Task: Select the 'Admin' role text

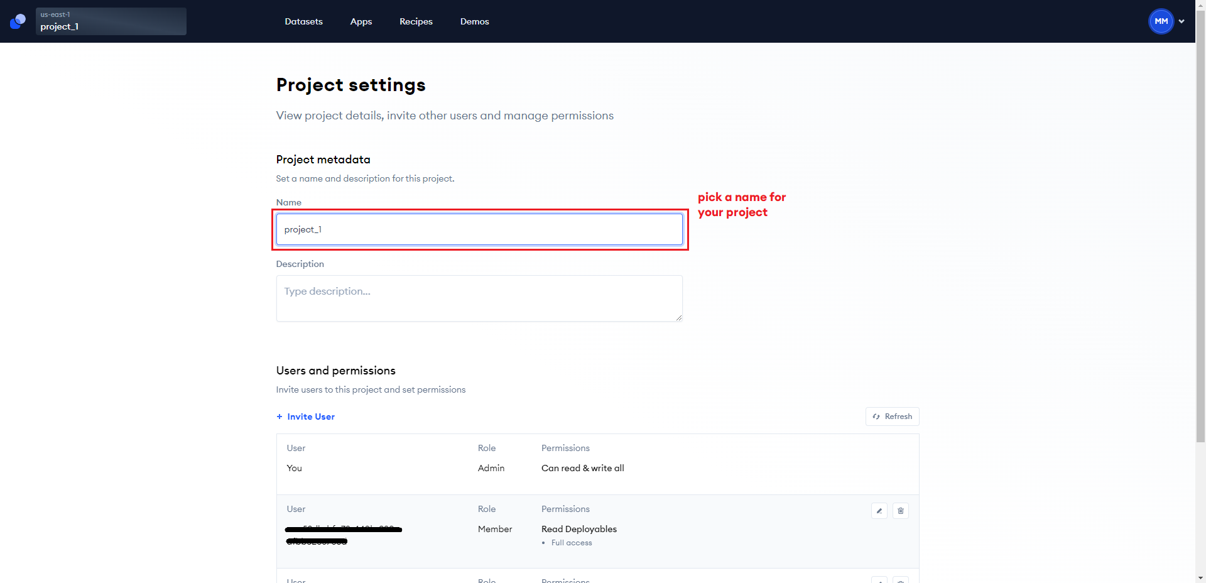Action: click(491, 468)
